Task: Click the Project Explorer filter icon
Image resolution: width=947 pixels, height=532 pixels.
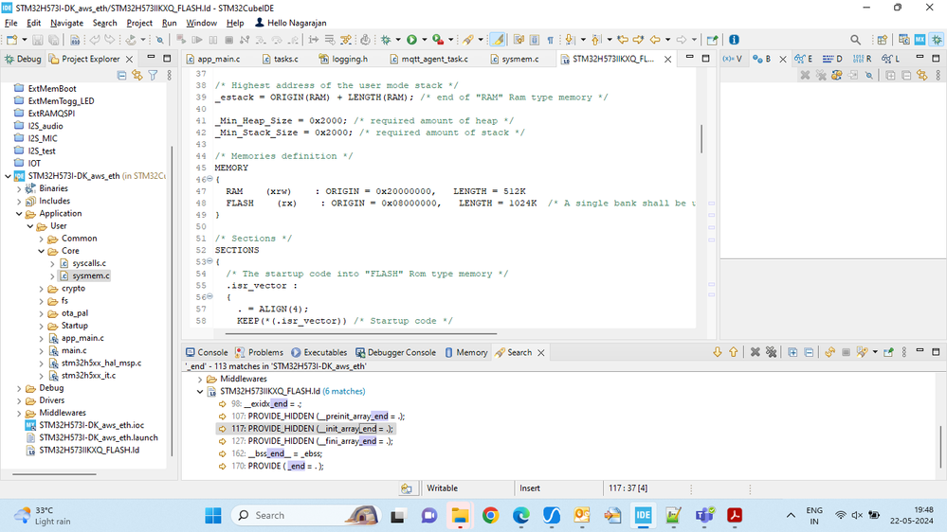Action: click(153, 76)
